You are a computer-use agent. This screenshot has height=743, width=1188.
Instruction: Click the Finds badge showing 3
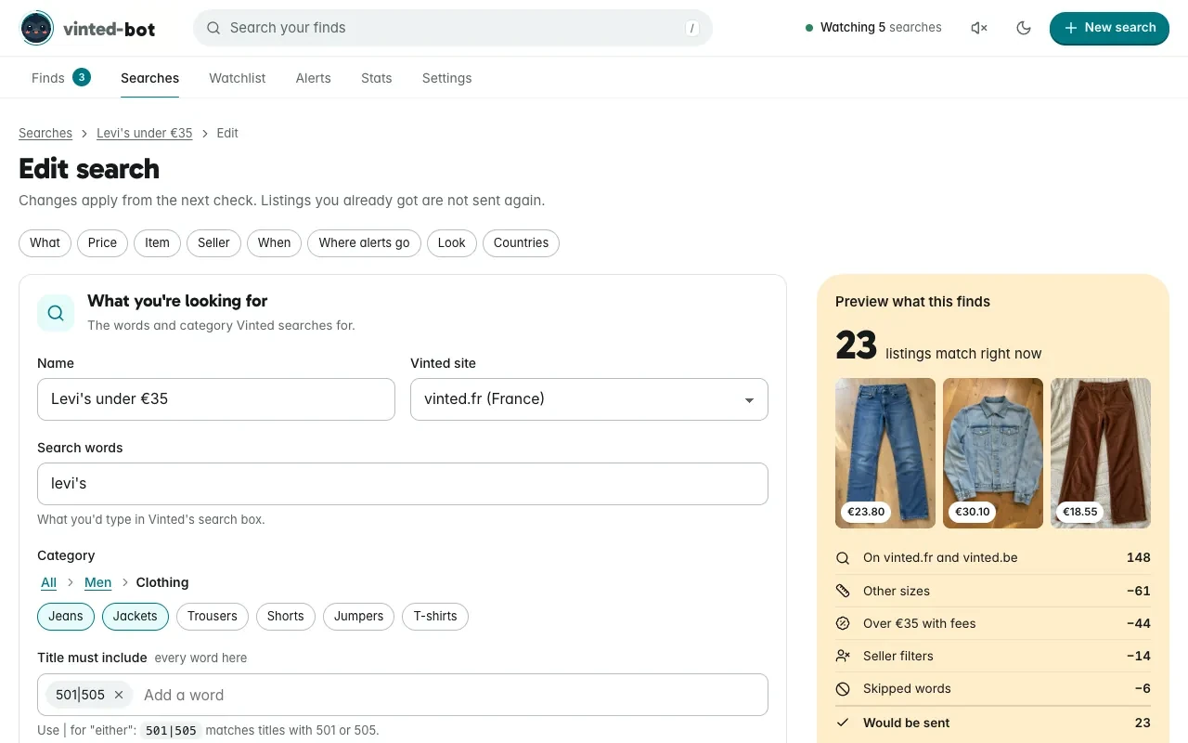point(82,77)
